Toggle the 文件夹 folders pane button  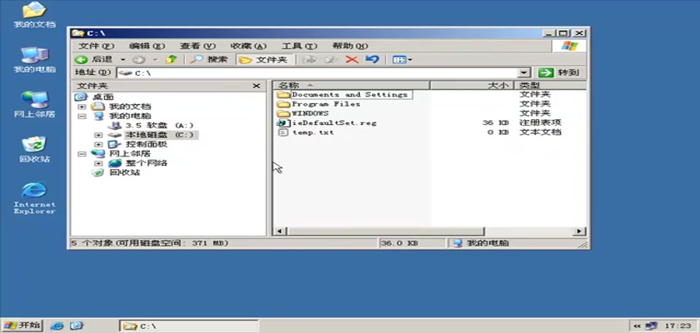pyautogui.click(x=263, y=60)
